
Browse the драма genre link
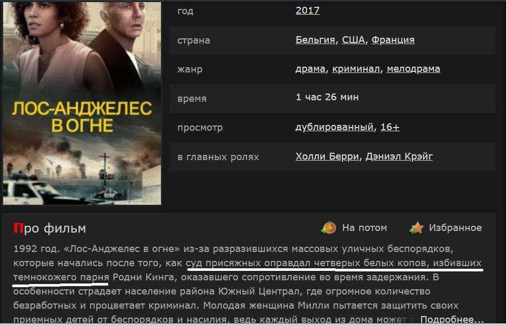point(310,69)
